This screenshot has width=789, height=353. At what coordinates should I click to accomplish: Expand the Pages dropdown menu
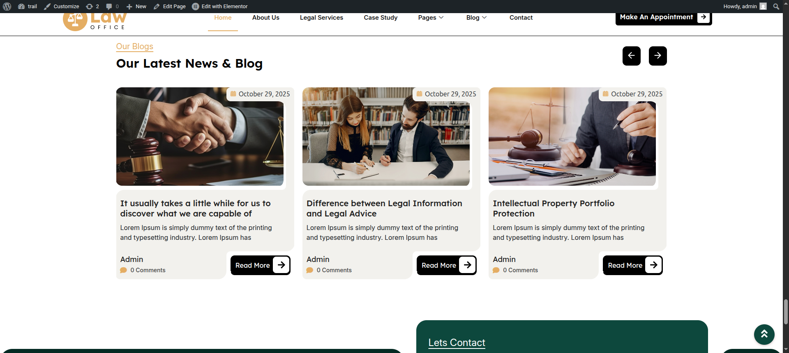pyautogui.click(x=431, y=18)
